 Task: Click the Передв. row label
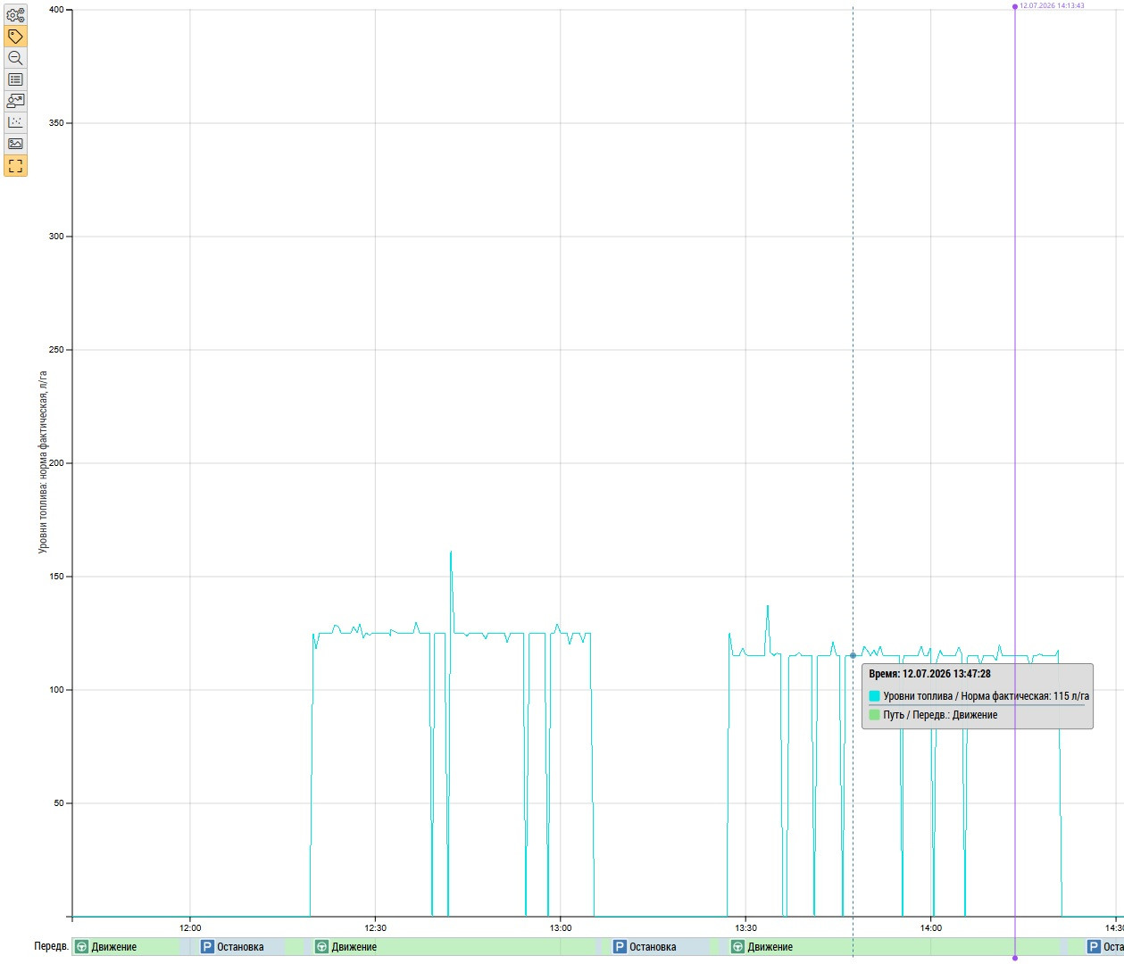point(52,947)
